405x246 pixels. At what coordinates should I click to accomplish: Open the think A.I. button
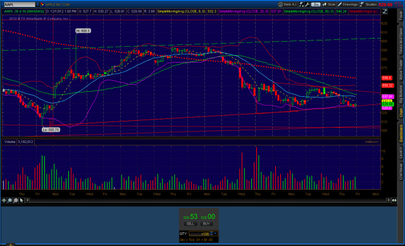[x=288, y=4]
